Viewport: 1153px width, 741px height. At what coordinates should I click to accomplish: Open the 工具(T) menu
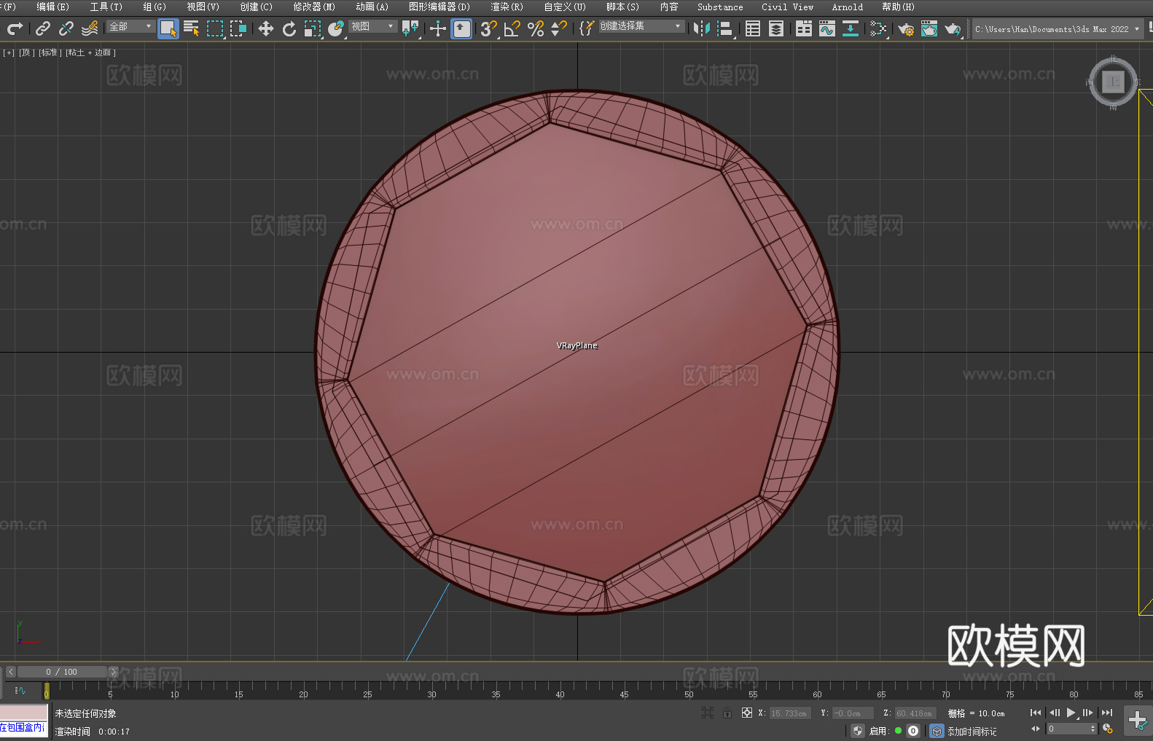(106, 7)
